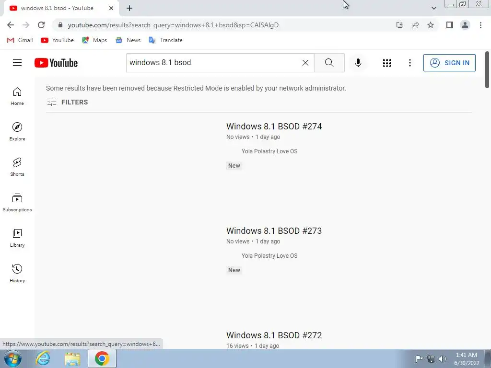Click the install app icon in address bar
The image size is (491, 368).
399,25
